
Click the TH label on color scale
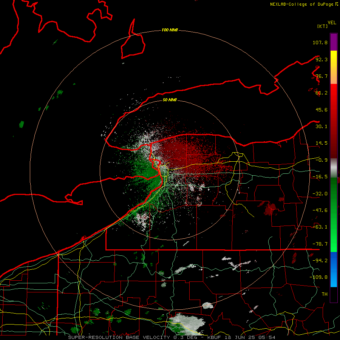[325, 294]
